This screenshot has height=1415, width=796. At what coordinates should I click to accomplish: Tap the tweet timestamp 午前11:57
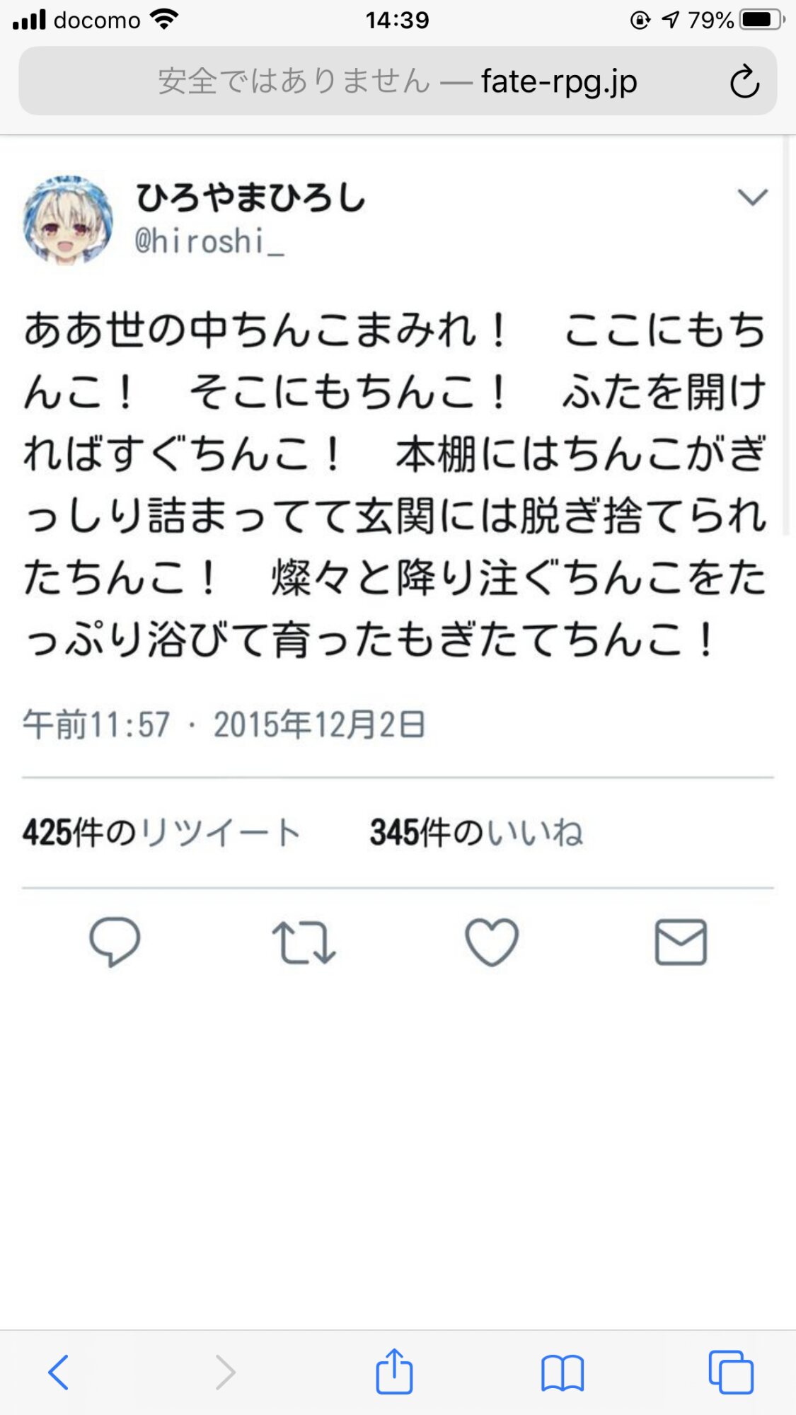coord(96,724)
